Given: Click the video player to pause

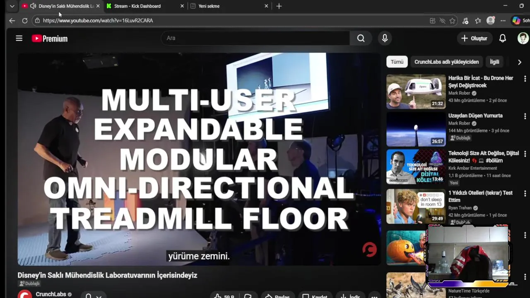Looking at the screenshot, I should 199,159.
